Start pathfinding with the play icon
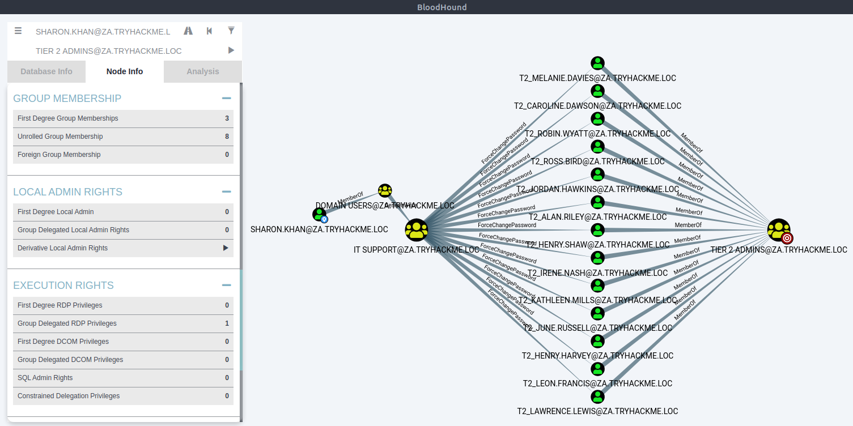853x426 pixels. [x=231, y=50]
